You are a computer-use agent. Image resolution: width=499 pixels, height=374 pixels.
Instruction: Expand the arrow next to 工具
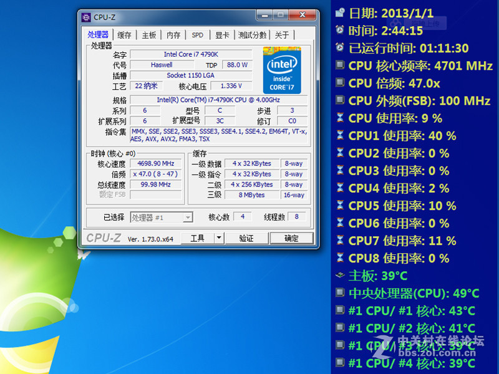coord(219,238)
